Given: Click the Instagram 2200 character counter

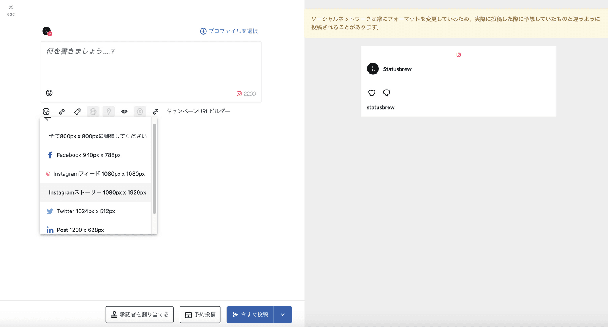Looking at the screenshot, I should [246, 94].
